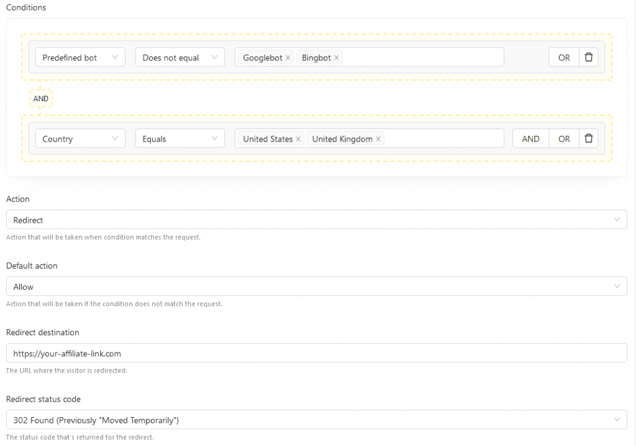Expand the Redirect status code dropdown
Image resolution: width=636 pixels, height=445 pixels.
pos(317,420)
